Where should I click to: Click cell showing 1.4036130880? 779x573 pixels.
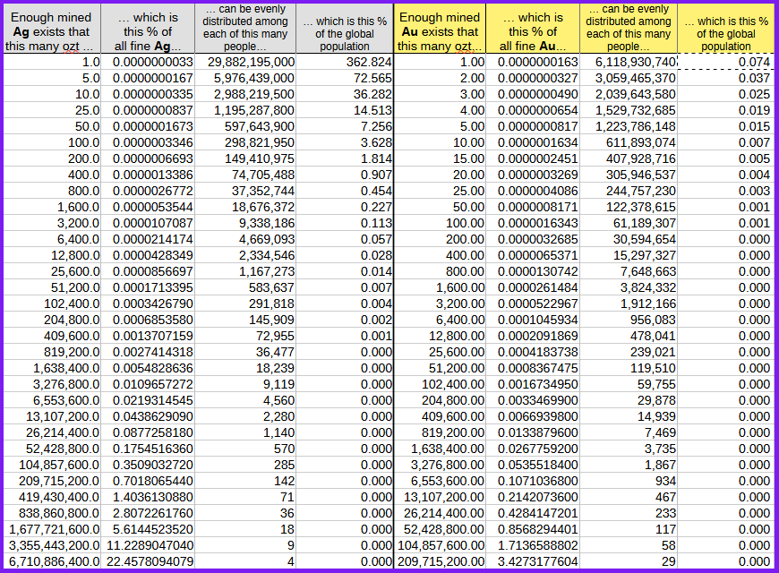pyautogui.click(x=148, y=497)
